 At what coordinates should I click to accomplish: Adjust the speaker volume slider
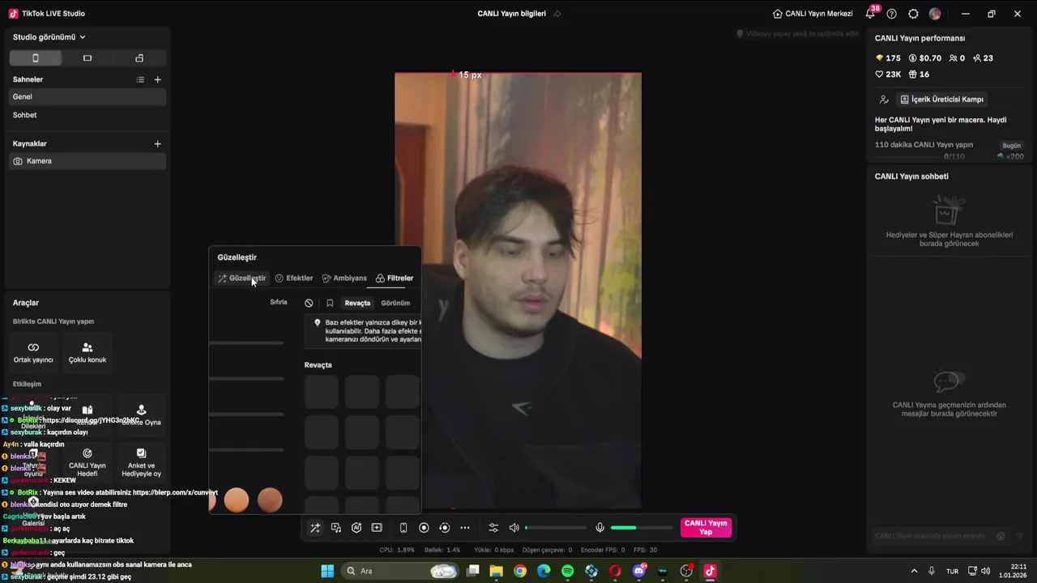pos(557,528)
